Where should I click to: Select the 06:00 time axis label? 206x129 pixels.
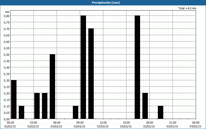(x=57, y=123)
